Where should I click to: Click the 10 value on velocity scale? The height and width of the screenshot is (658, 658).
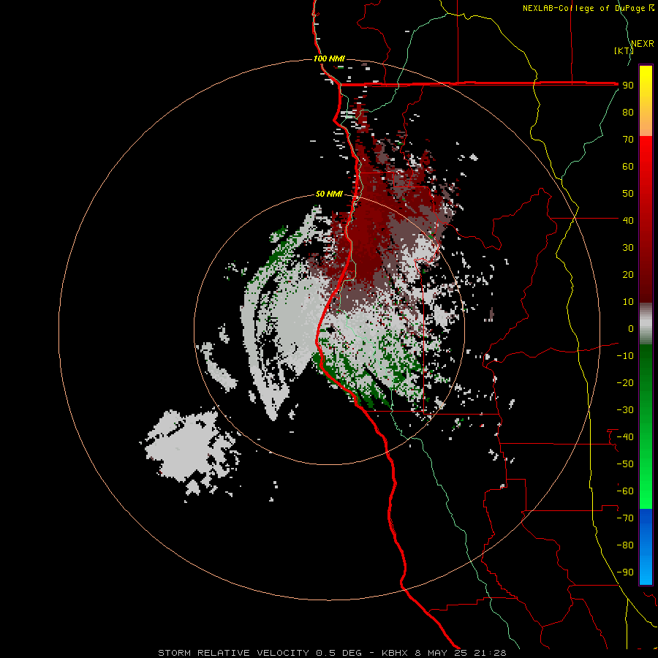click(x=628, y=302)
